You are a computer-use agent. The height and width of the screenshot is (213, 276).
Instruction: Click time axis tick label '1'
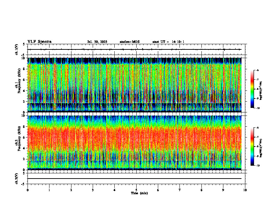pyautogui.click(x=49, y=190)
